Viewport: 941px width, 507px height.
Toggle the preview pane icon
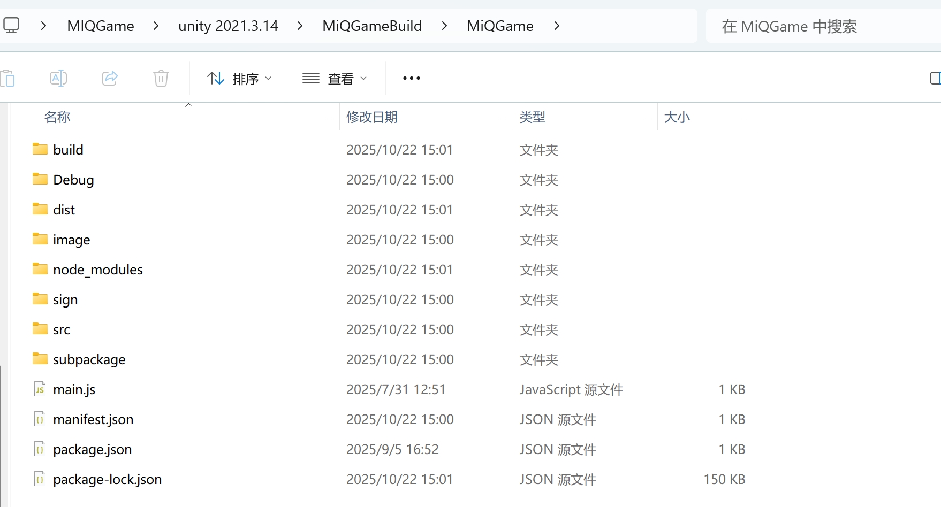935,78
